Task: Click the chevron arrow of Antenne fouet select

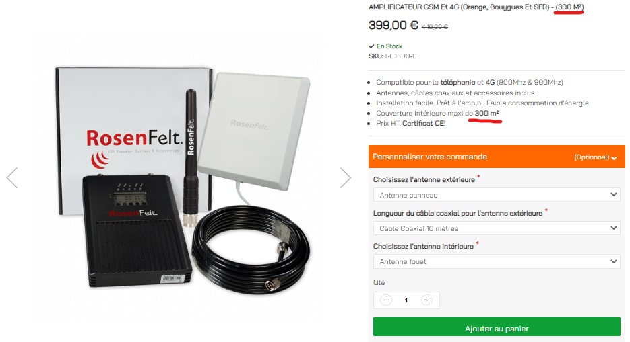Action: pyautogui.click(x=614, y=261)
